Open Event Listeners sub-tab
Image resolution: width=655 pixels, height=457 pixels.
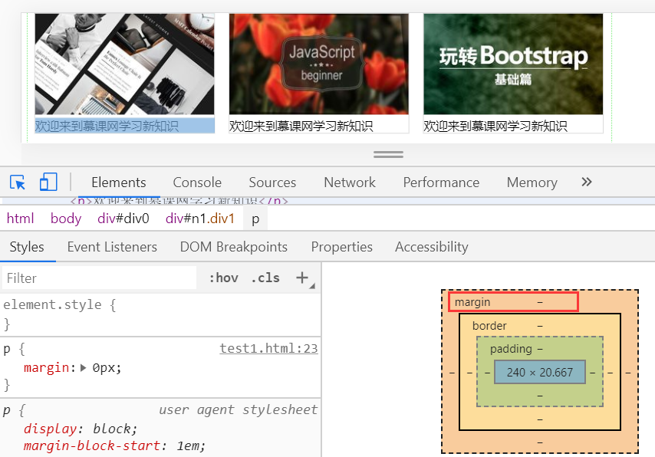[x=112, y=247]
